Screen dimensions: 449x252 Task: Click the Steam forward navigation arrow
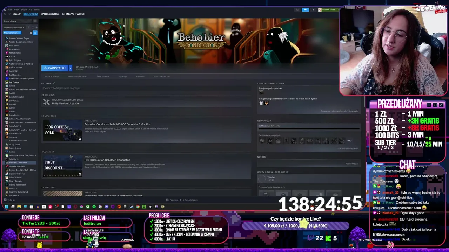pyautogui.click(x=9, y=14)
